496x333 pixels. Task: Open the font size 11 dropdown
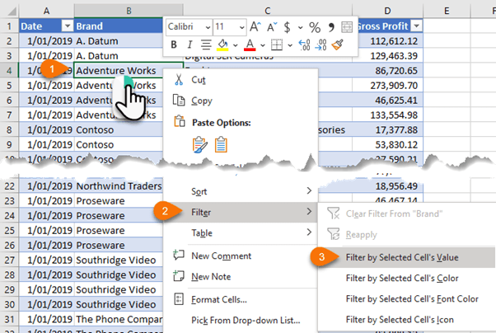click(241, 27)
